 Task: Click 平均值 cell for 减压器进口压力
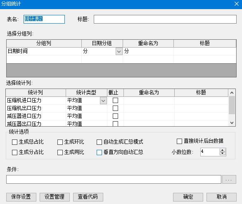pos(86,116)
